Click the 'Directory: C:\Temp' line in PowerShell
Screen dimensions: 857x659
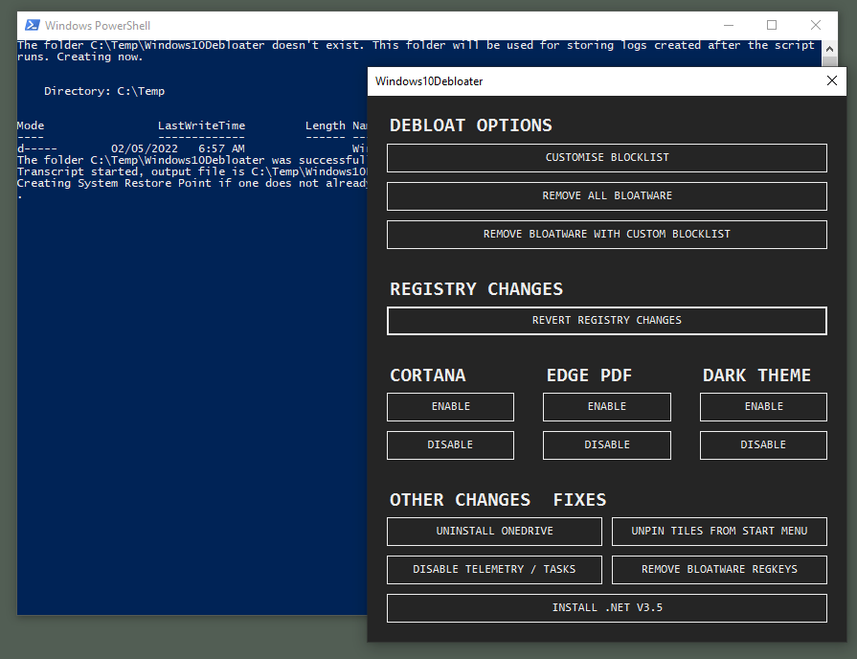pos(104,91)
